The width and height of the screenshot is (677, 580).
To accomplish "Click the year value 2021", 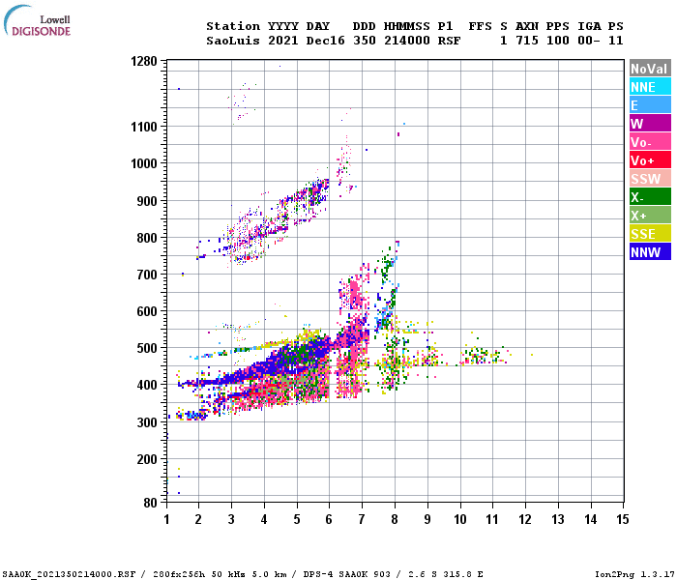I will (282, 41).
